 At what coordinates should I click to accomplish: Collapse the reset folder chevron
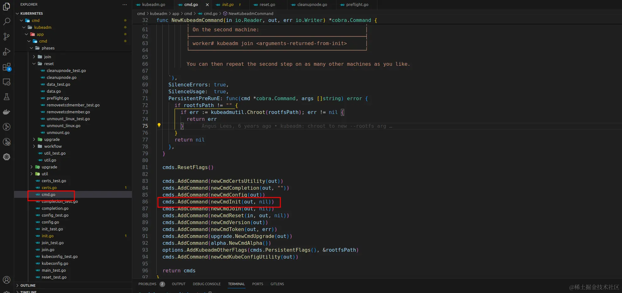pyautogui.click(x=34, y=64)
